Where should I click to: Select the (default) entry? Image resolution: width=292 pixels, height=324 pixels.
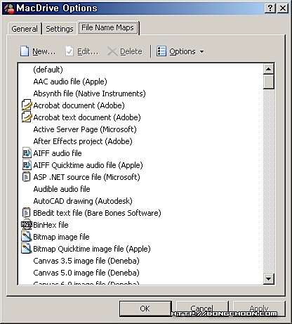[48, 70]
